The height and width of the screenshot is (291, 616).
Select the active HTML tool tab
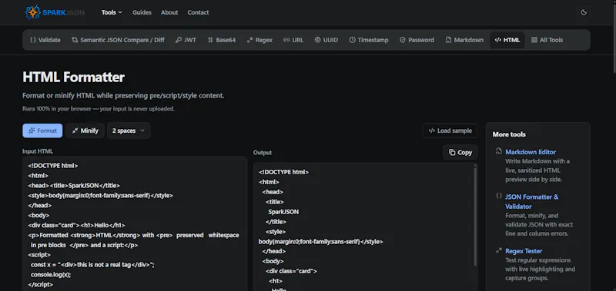(x=507, y=40)
